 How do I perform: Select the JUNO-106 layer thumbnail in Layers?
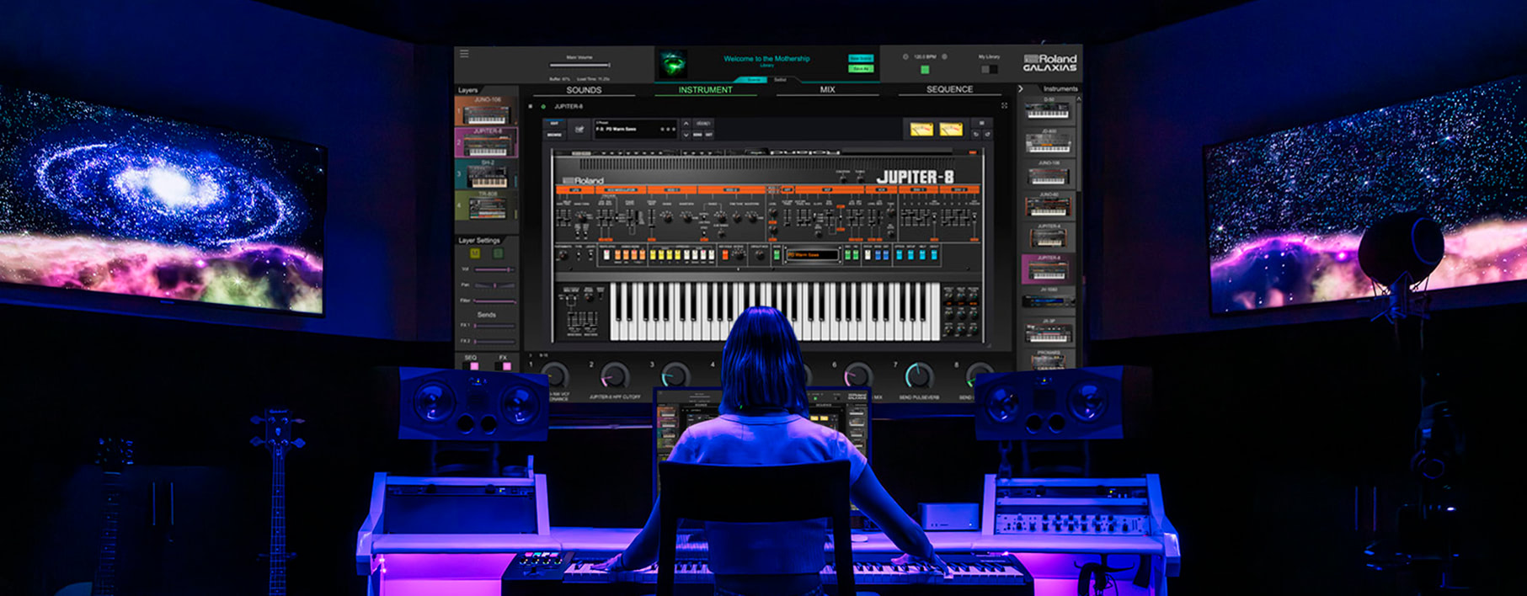486,110
